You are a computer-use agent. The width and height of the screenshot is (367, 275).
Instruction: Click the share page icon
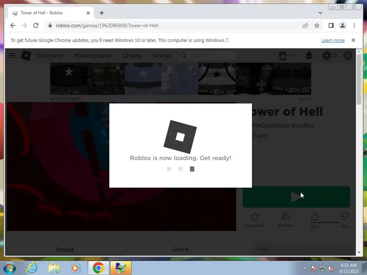(x=305, y=25)
